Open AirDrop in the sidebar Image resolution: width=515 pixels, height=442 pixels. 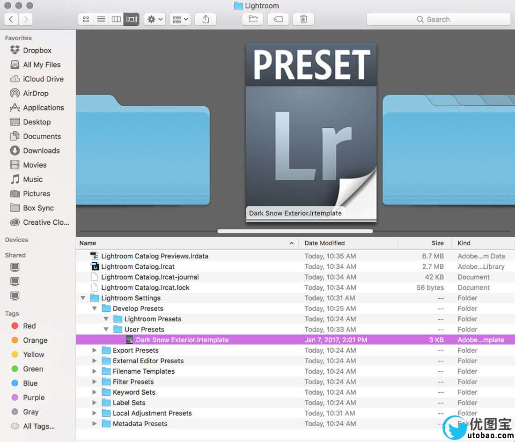pos(36,93)
